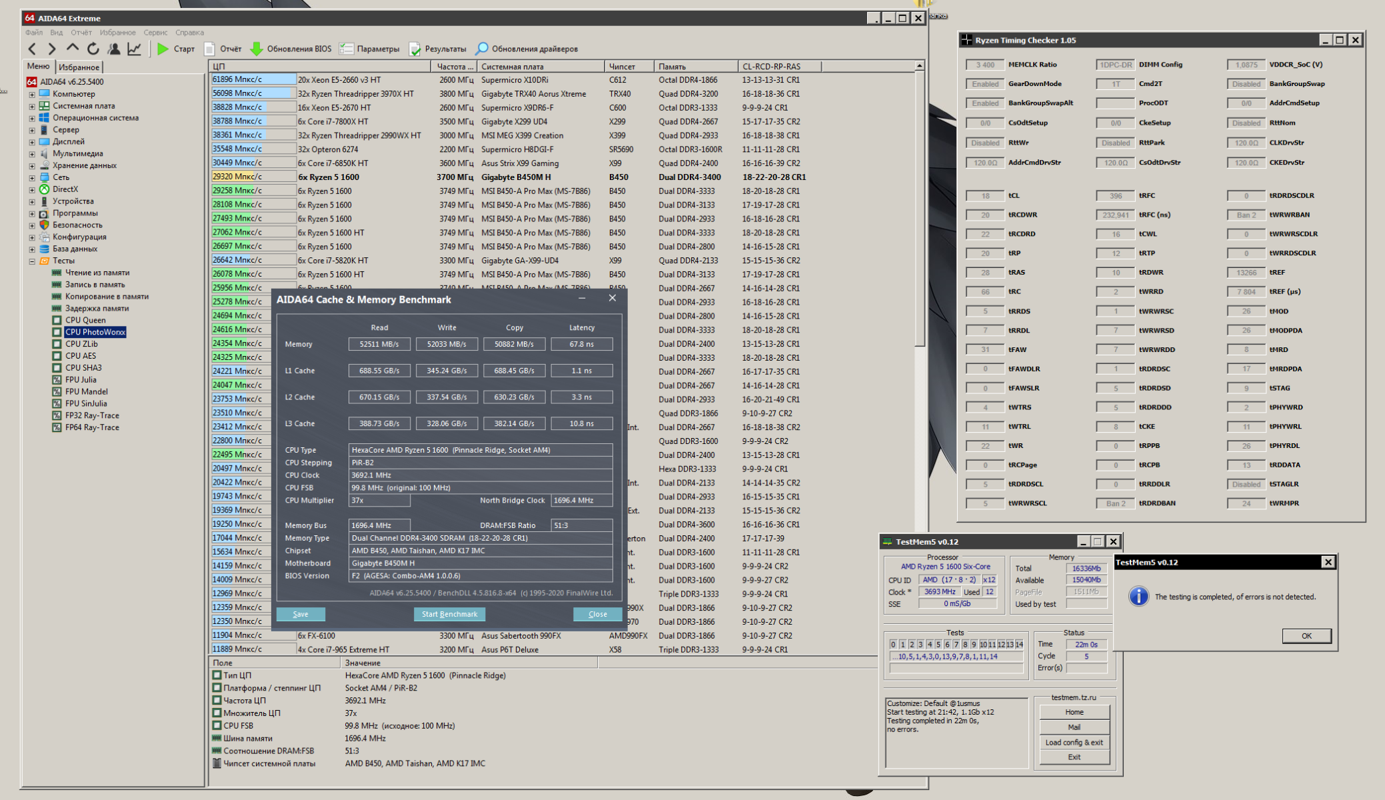Expand the Компьютер tree node

(x=31, y=94)
